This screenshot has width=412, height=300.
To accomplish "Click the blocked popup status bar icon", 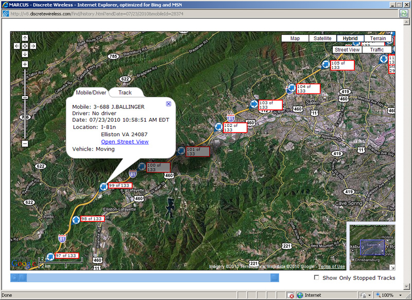I will [290, 295].
